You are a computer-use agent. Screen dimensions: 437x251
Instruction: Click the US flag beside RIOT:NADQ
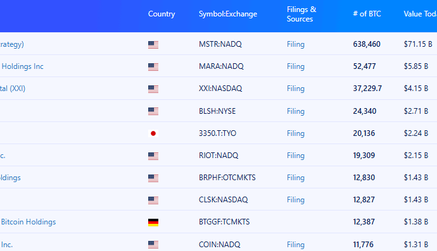tap(153, 156)
